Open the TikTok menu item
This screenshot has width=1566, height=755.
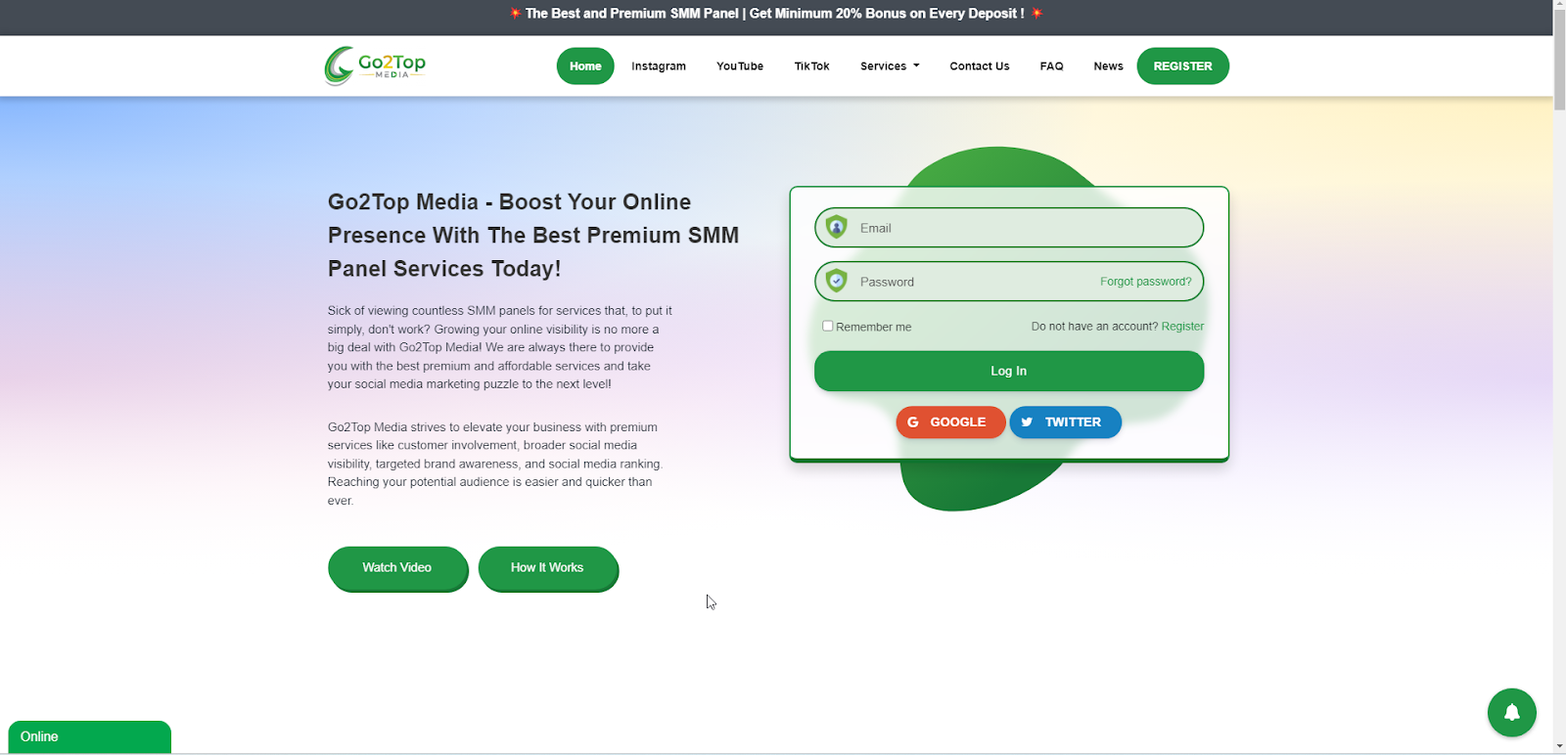811,67
